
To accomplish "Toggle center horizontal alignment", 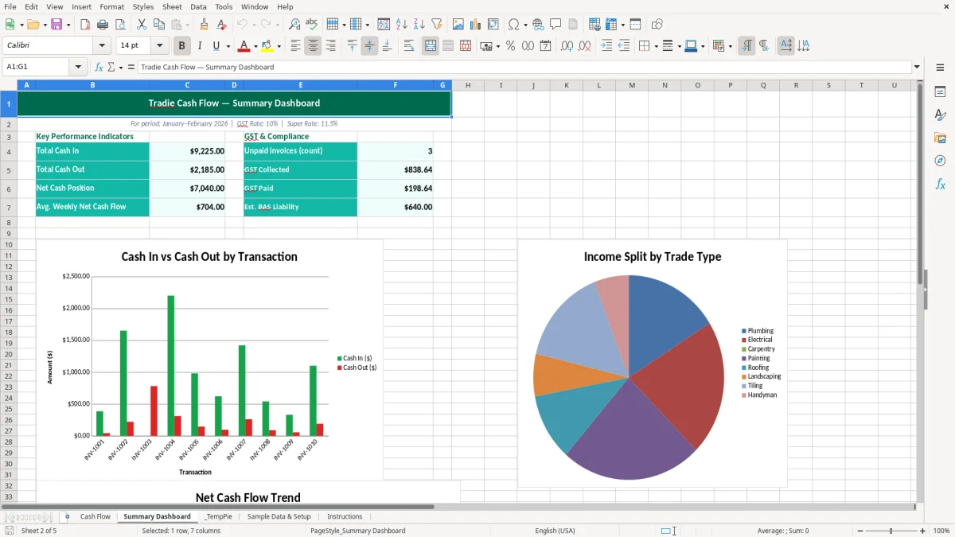I will point(313,46).
